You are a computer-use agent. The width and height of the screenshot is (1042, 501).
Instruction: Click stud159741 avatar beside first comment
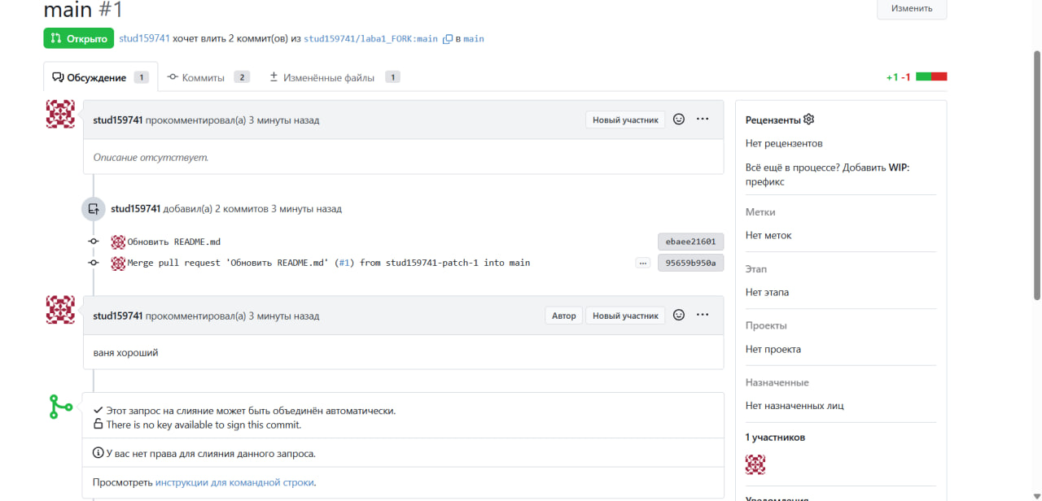(61, 114)
